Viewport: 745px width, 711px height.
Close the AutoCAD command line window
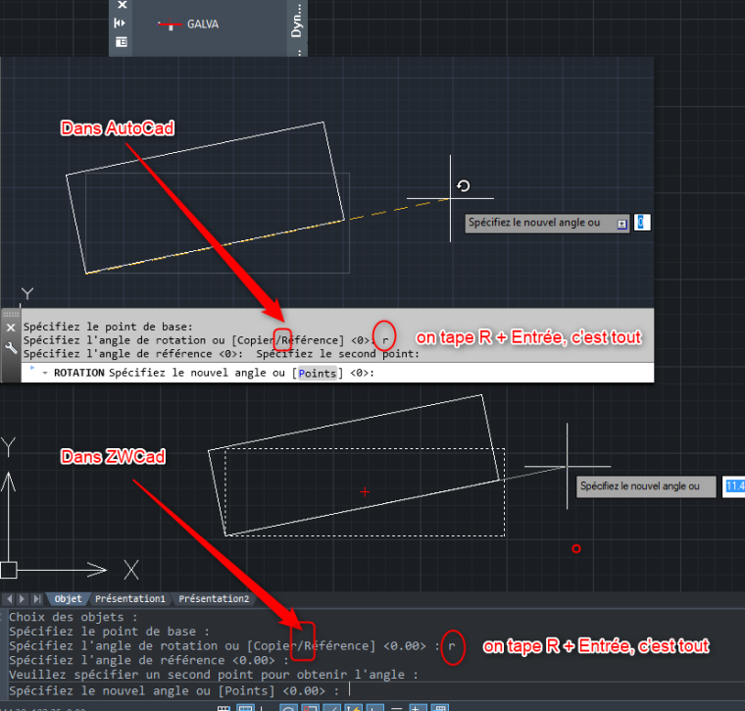tap(11, 328)
